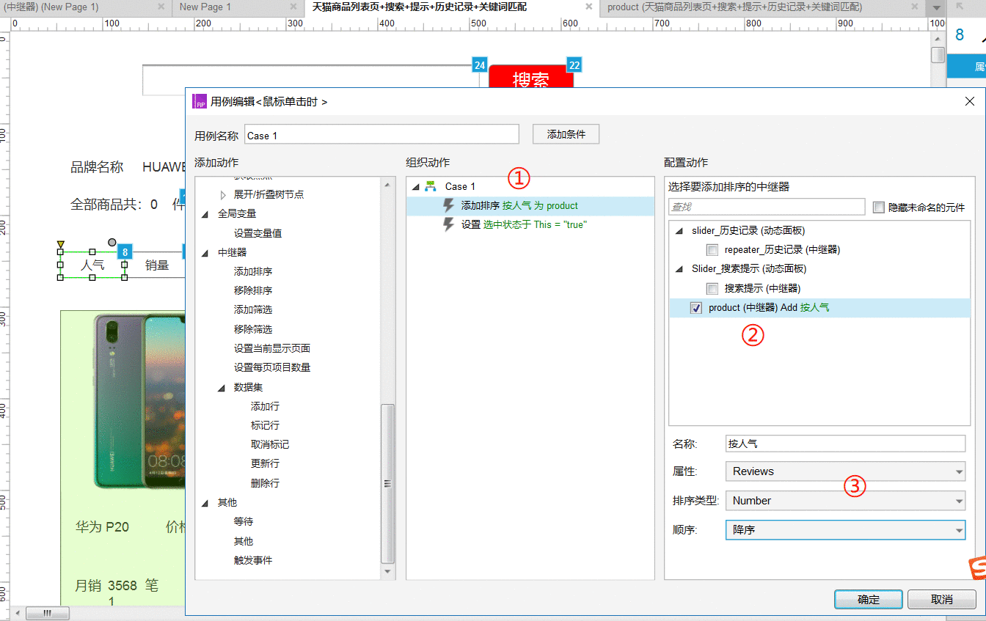
Task: Select 移除筛选 action
Action: pos(253,329)
